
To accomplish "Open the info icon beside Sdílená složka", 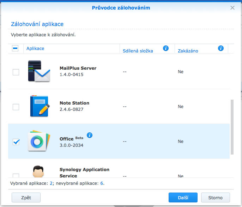I will point(165,48).
